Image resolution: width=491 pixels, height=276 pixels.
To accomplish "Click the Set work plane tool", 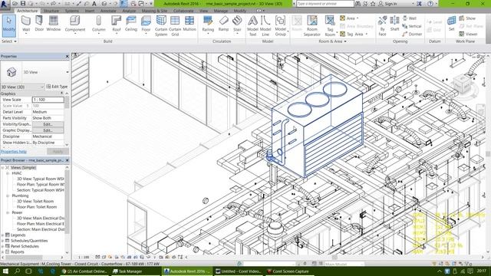I will pyautogui.click(x=451, y=24).
